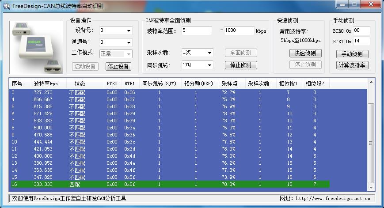
Task: Click the 全面侦测 button
Action: click(x=241, y=53)
